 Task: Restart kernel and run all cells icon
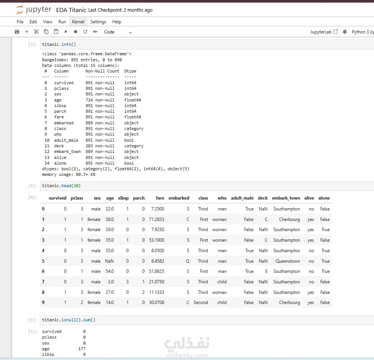95,32
